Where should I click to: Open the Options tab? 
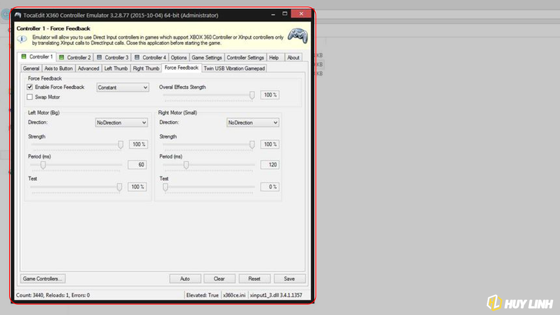click(179, 57)
